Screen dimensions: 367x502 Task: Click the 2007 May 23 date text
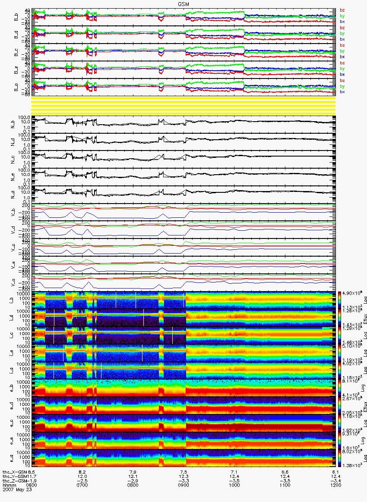[x=17, y=489]
